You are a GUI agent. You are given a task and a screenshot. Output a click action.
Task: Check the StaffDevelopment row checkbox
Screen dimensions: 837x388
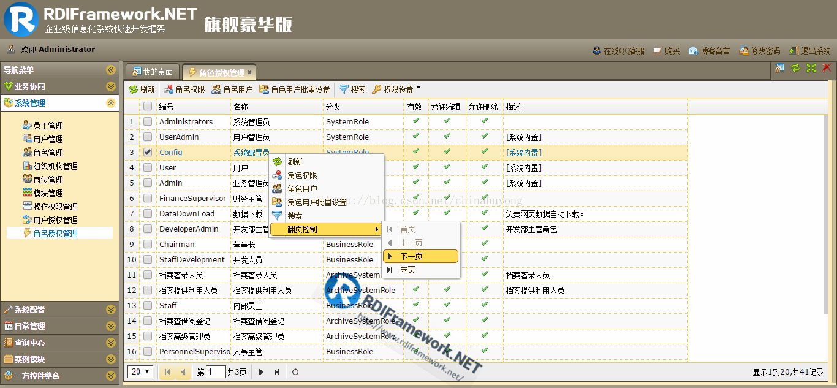tap(148, 260)
